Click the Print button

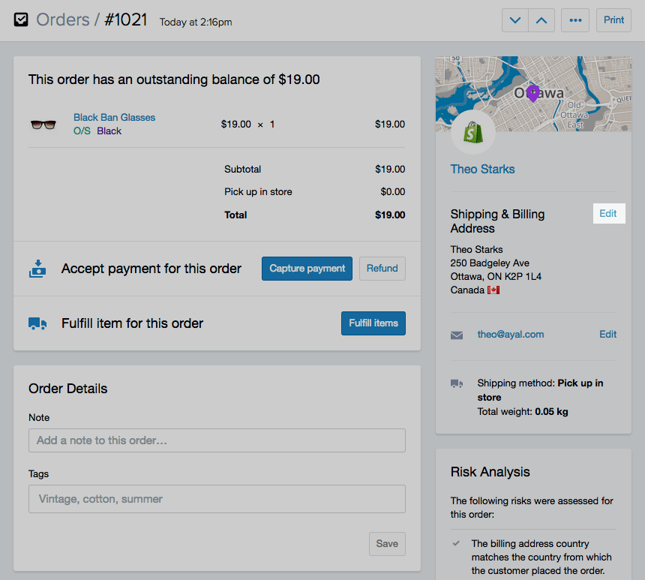[613, 20]
